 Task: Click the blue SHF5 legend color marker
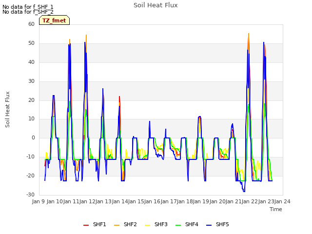tap(209, 225)
